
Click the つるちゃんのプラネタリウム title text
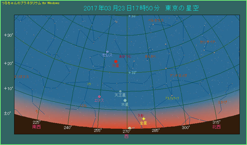21,3
